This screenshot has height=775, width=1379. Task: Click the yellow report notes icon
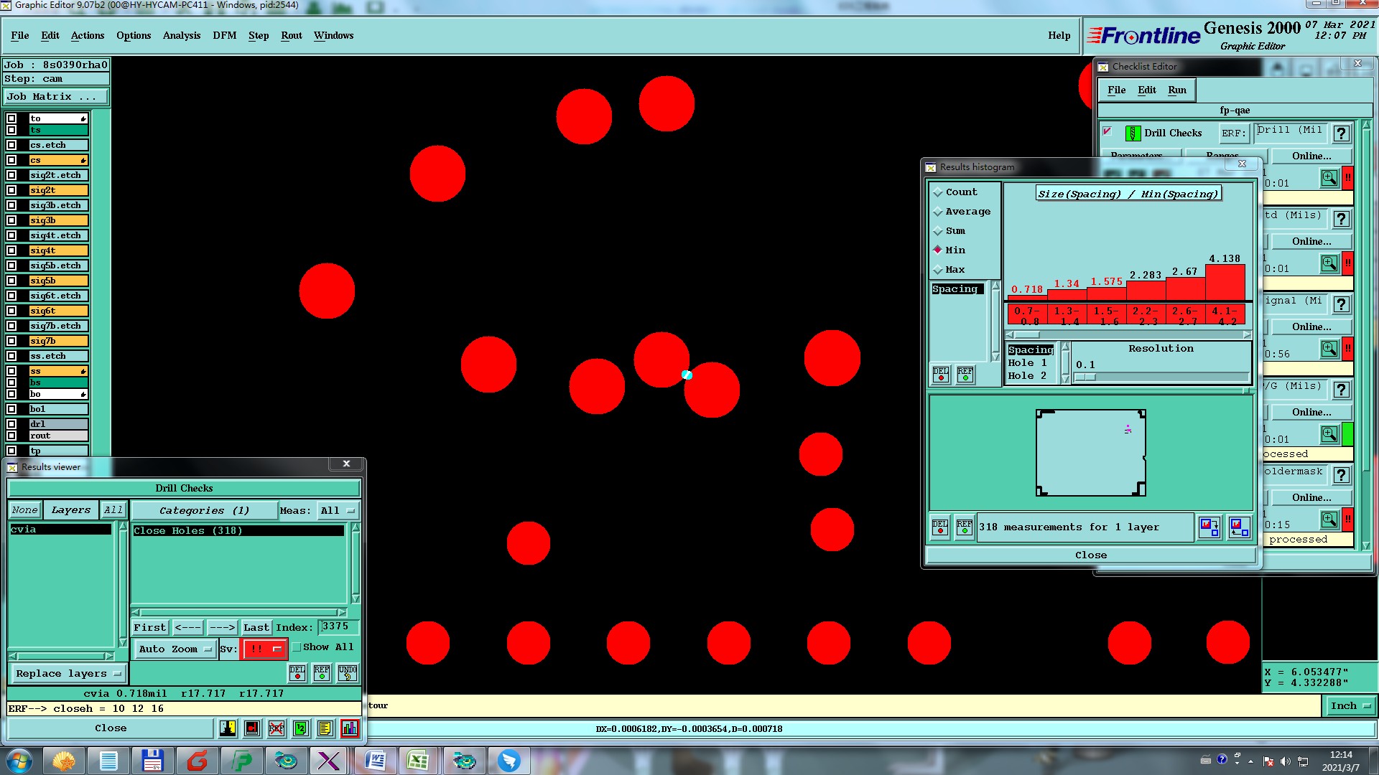(x=325, y=728)
